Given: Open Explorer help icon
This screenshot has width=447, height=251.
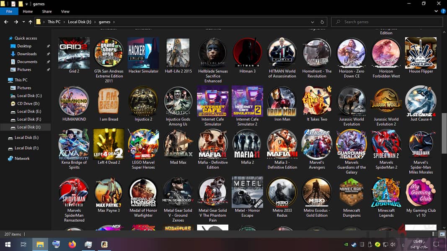Looking at the screenshot, I should [x=443, y=11].
